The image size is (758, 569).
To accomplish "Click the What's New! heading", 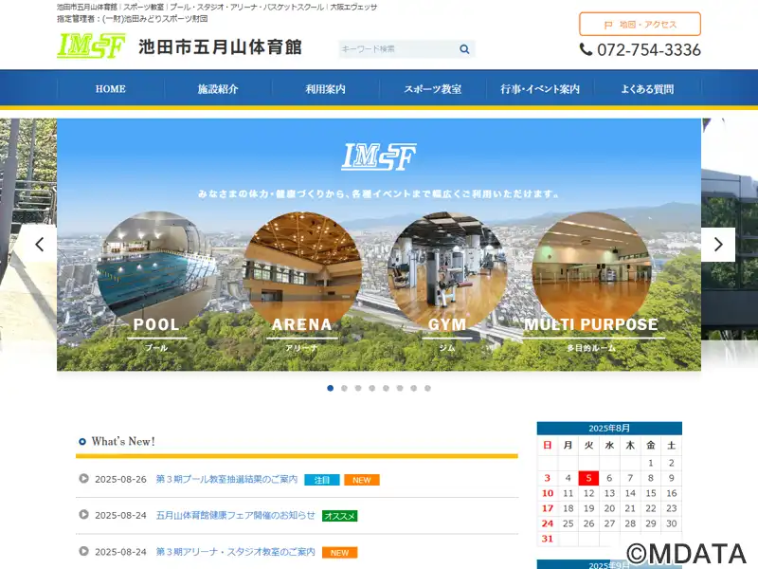I will [123, 441].
